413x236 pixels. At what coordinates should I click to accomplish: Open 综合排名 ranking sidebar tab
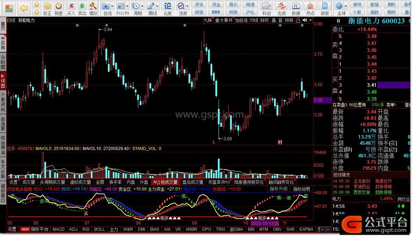[x=3, y=145]
